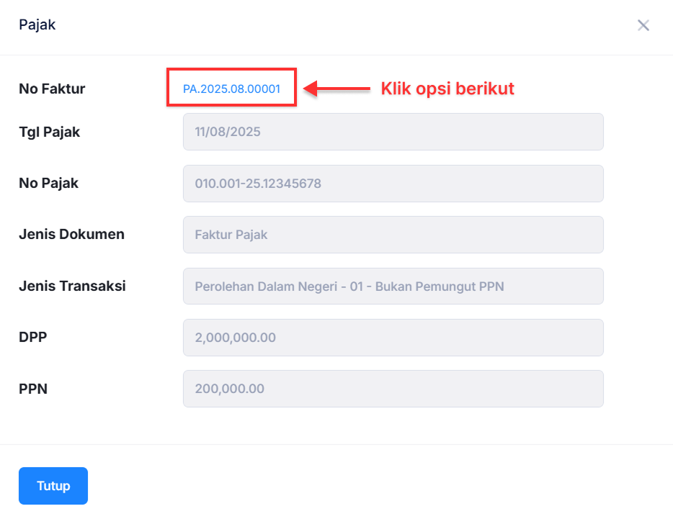The height and width of the screenshot is (519, 673).
Task: Select the PPN amount field
Action: [393, 389]
